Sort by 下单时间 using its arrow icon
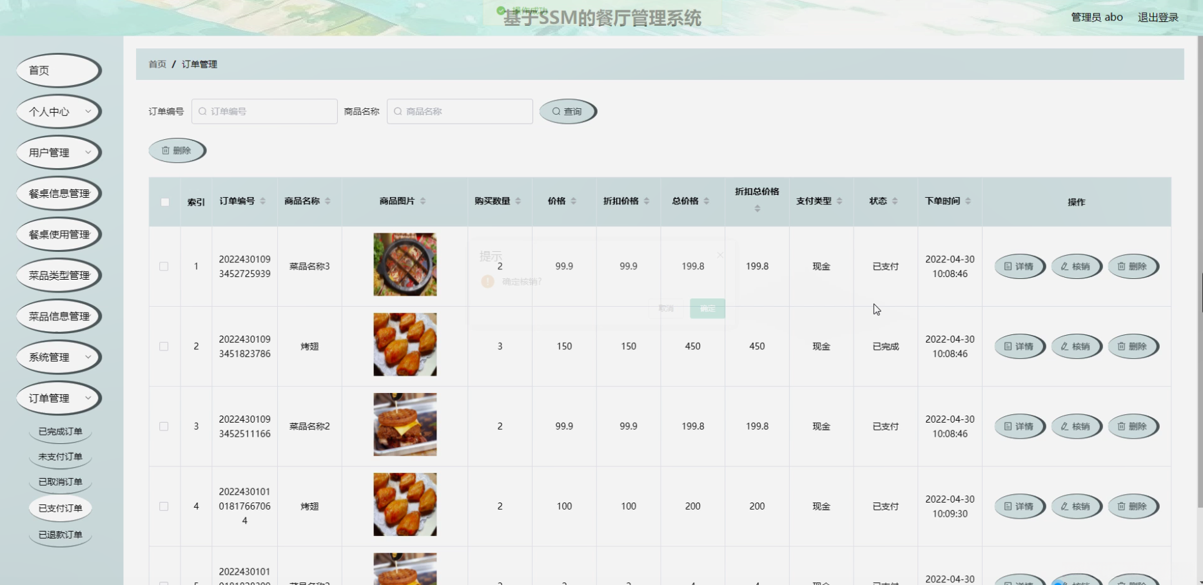The image size is (1203, 585). click(968, 201)
